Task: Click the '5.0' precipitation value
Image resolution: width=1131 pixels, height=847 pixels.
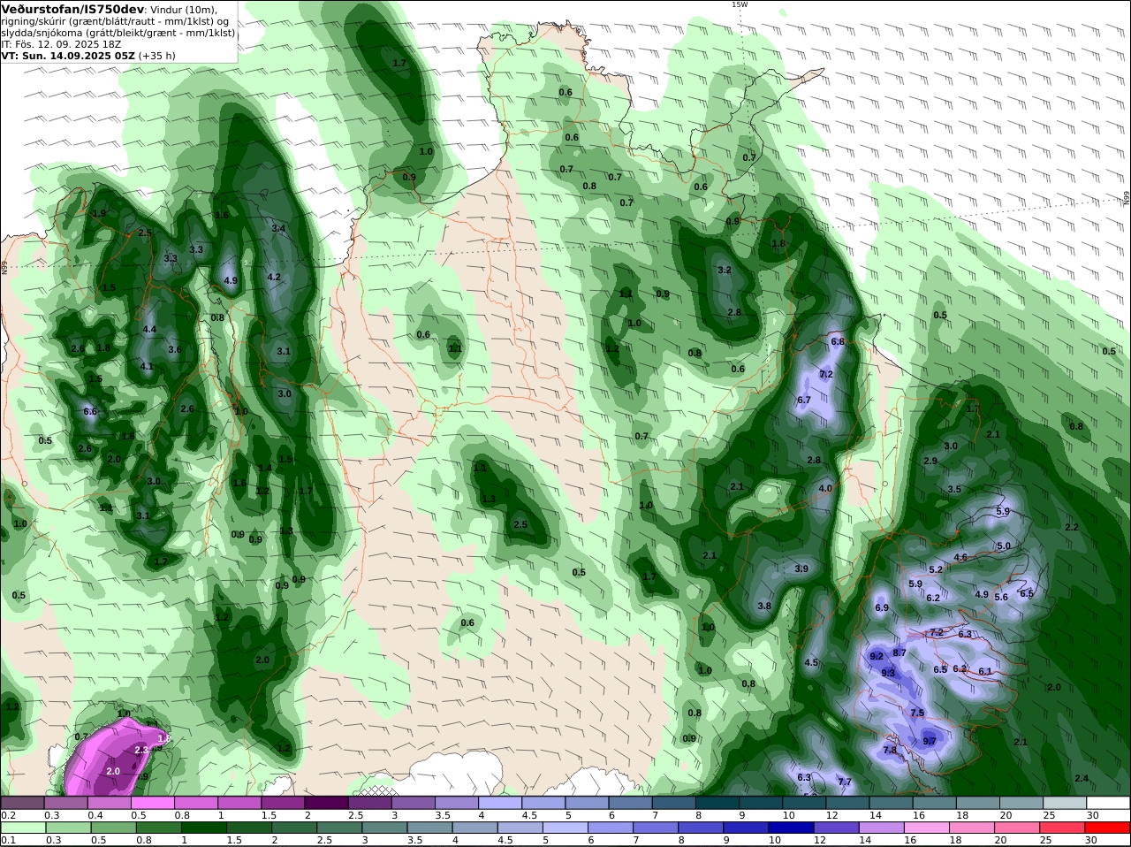Action: point(1004,546)
